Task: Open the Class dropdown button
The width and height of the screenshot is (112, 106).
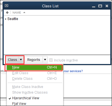Action: [x=15, y=60]
